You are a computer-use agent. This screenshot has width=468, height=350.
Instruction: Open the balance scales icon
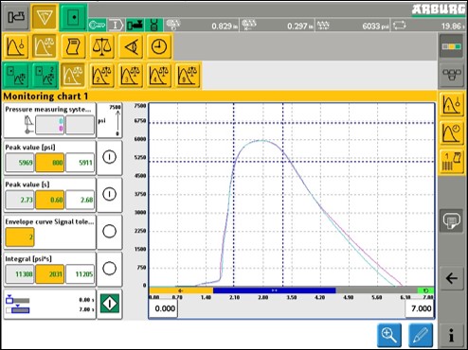point(102,47)
